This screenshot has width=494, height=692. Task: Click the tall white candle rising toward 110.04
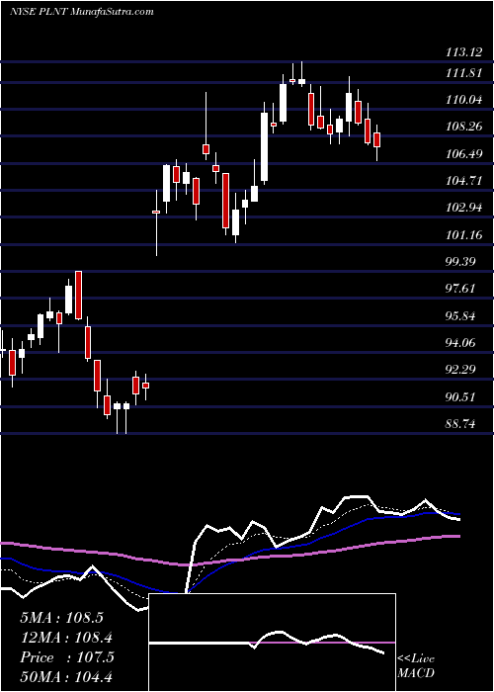[x=264, y=146]
